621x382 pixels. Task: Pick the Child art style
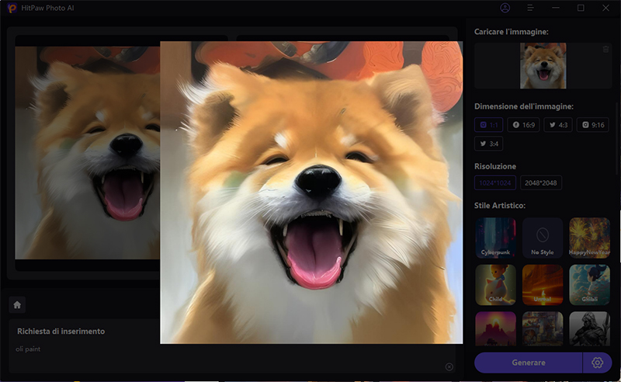click(x=495, y=285)
